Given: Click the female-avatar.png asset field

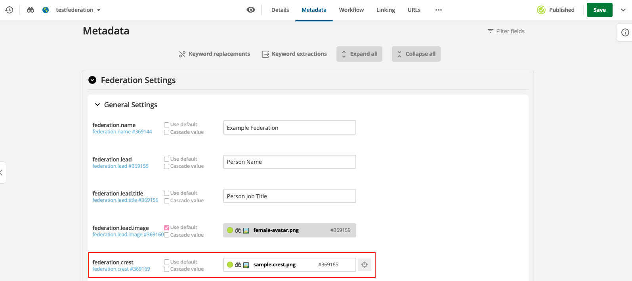Looking at the screenshot, I should 290,230.
